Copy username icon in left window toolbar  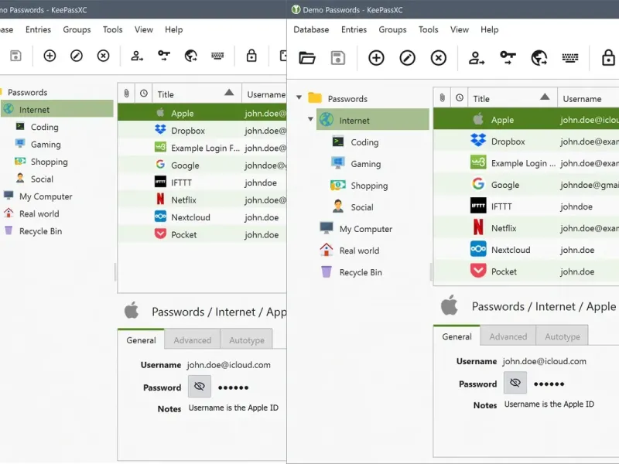click(137, 56)
